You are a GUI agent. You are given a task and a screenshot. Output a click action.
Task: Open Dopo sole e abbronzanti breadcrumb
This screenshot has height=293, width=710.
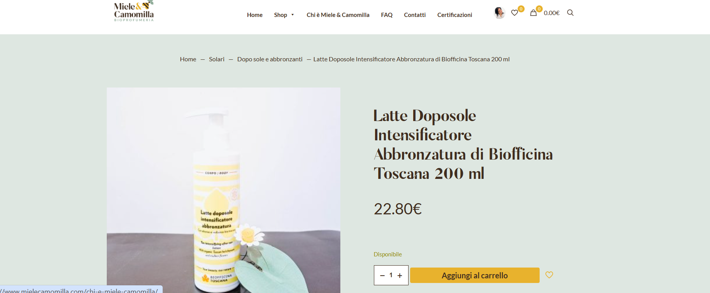[270, 59]
